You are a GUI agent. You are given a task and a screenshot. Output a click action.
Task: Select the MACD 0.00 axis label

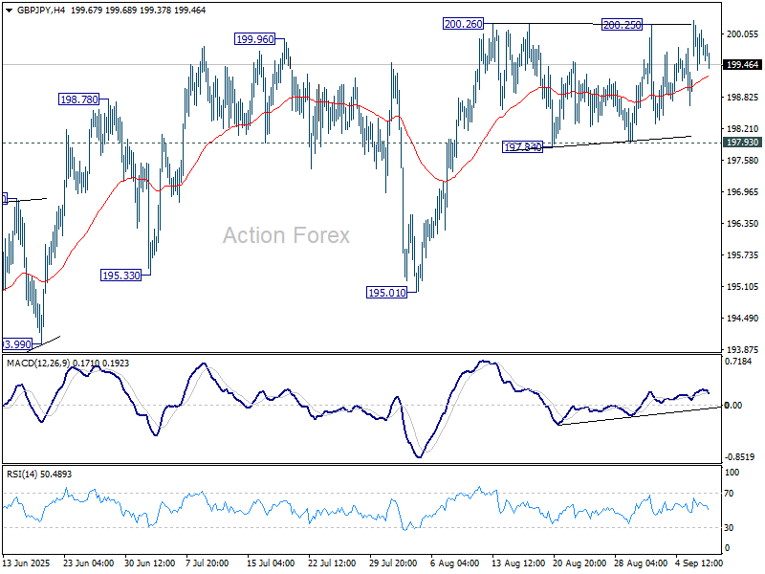[x=733, y=406]
